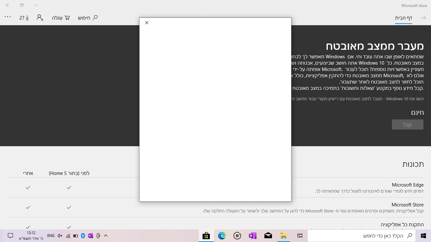Click the תכונות section heading

coord(413,164)
